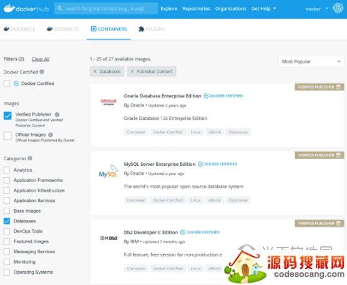Expand the Get Help menu
The height and width of the screenshot is (285, 347).
click(263, 9)
